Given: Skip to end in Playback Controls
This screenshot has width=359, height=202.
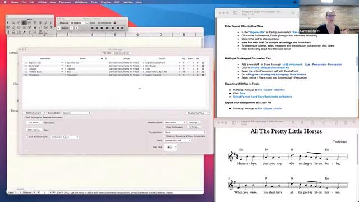Looking at the screenshot, I should [x=122, y=28].
